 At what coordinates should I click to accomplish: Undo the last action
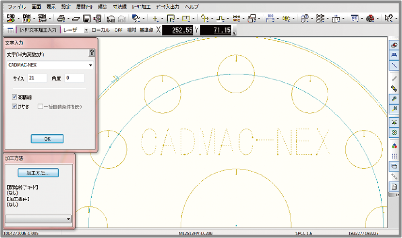coord(111,19)
